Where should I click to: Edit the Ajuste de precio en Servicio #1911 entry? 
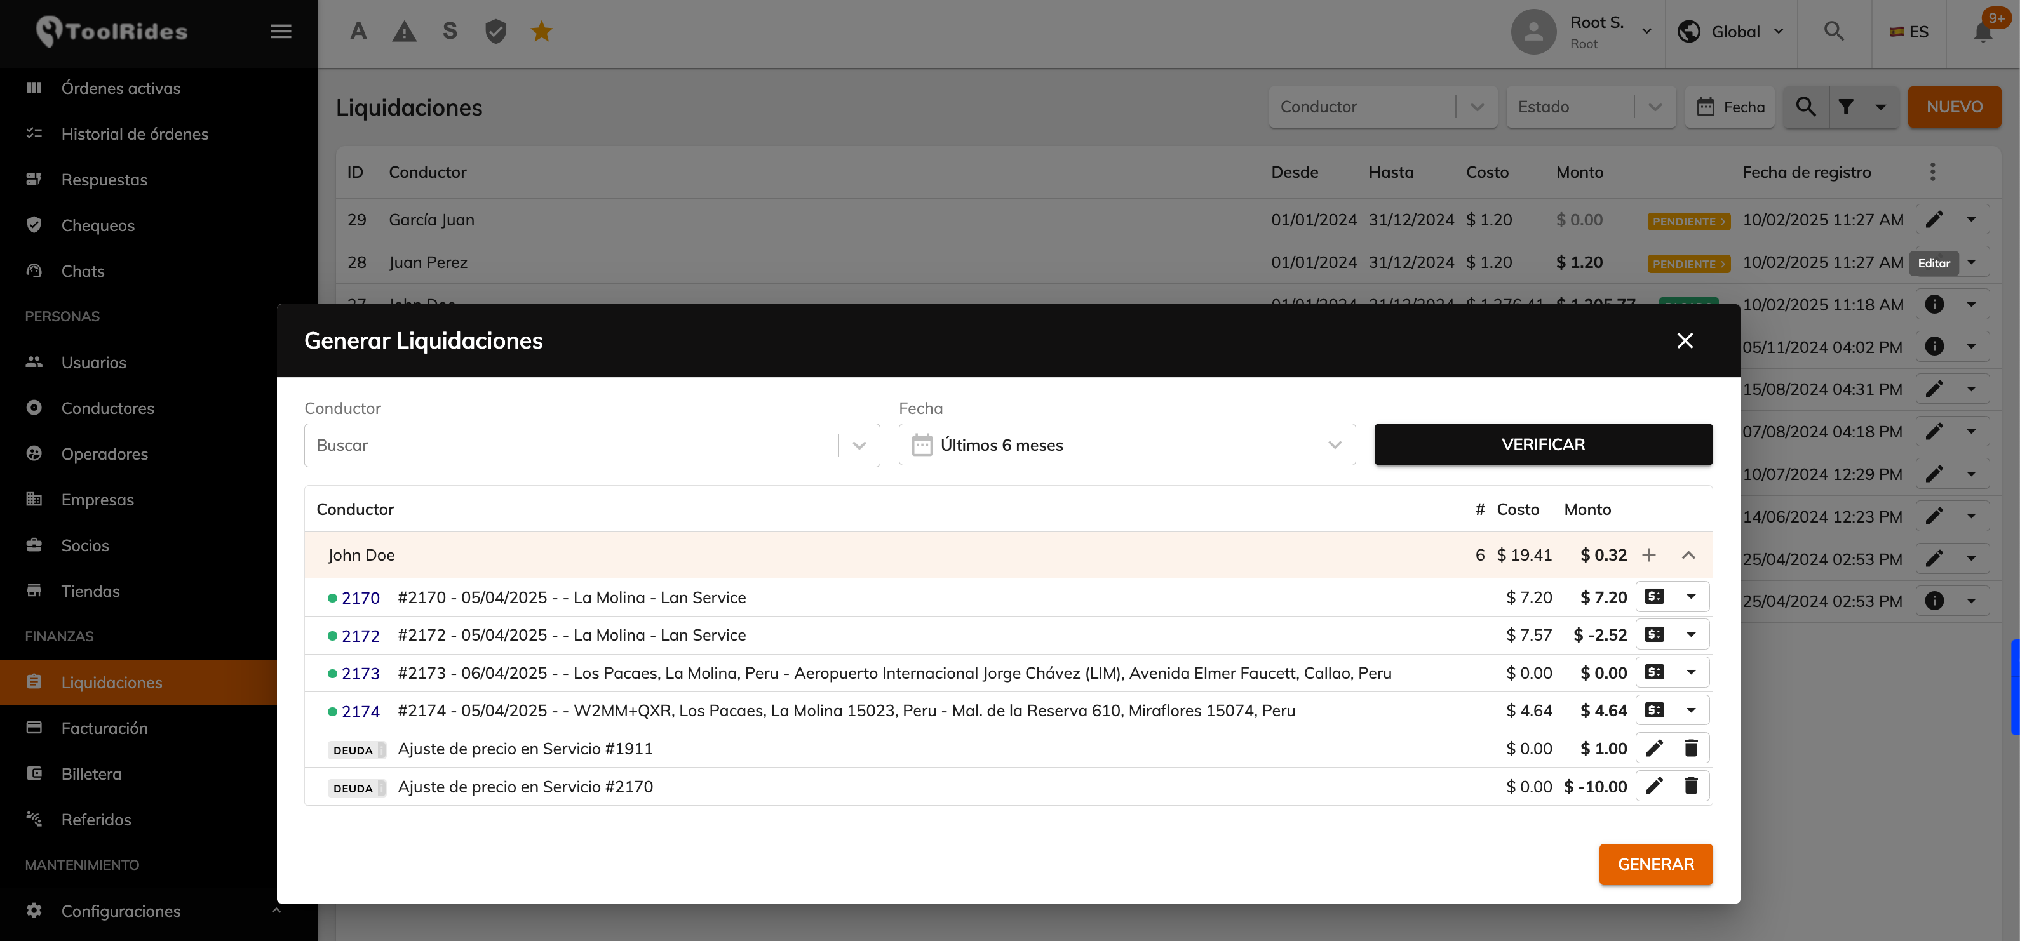point(1655,748)
